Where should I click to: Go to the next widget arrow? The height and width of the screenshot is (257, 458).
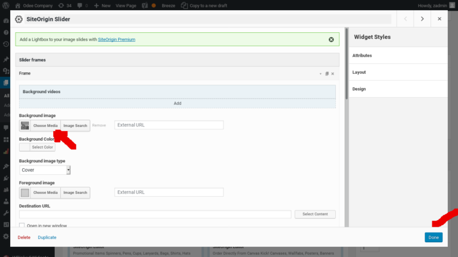[422, 18]
